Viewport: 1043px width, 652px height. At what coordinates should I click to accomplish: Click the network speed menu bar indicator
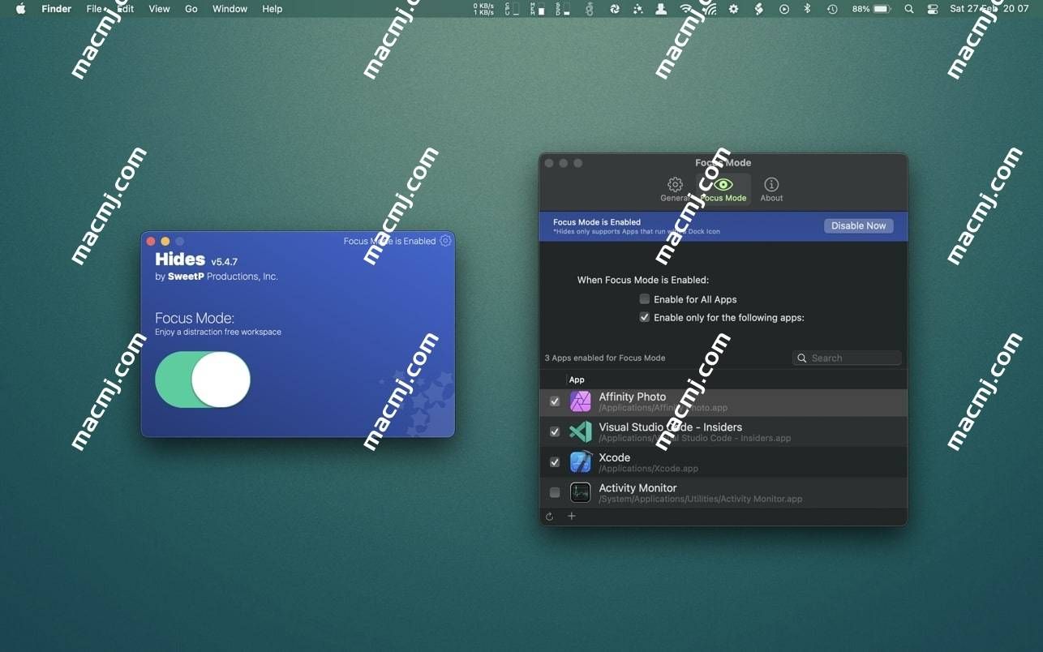483,9
